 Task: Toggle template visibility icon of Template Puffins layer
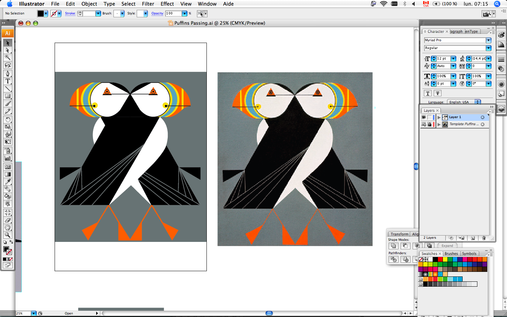(423, 124)
